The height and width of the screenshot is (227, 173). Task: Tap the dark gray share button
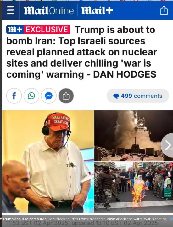pyautogui.click(x=66, y=96)
